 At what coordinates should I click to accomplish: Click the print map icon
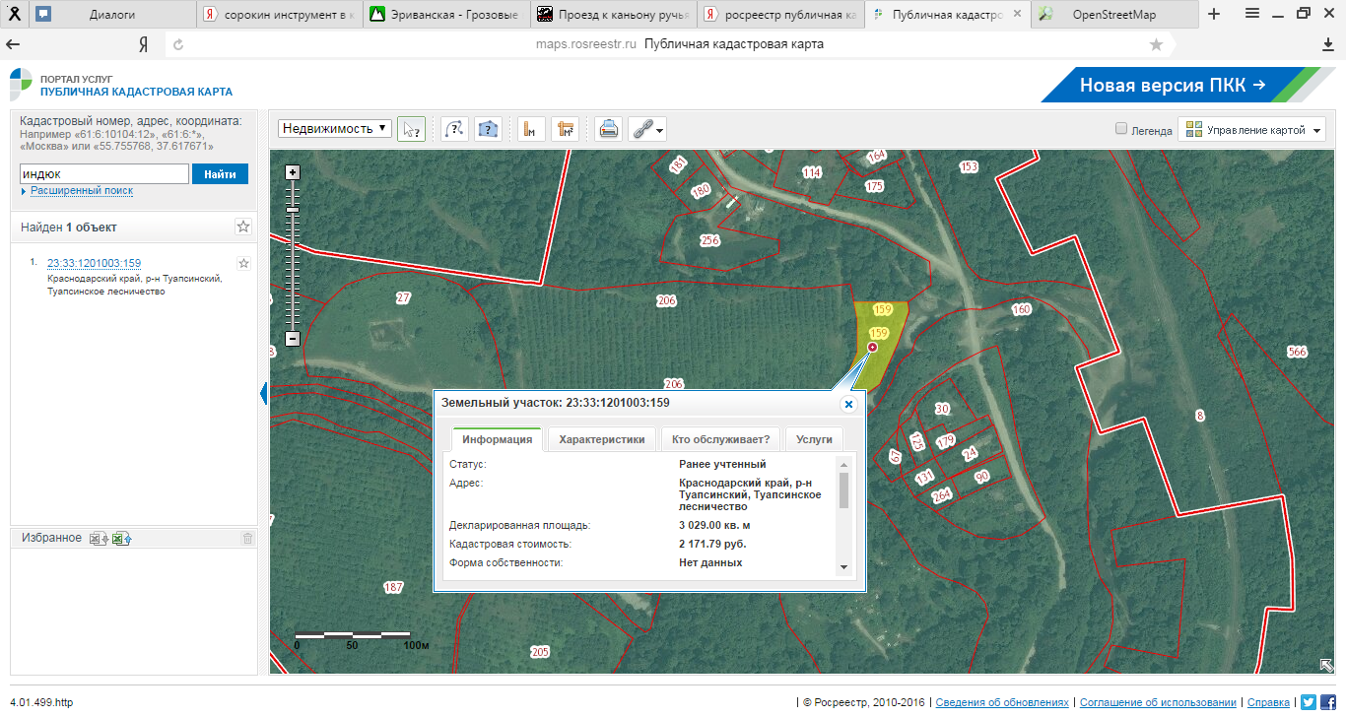tap(609, 129)
